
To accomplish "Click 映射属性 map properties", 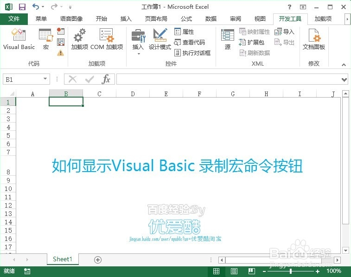I will click(x=254, y=32).
